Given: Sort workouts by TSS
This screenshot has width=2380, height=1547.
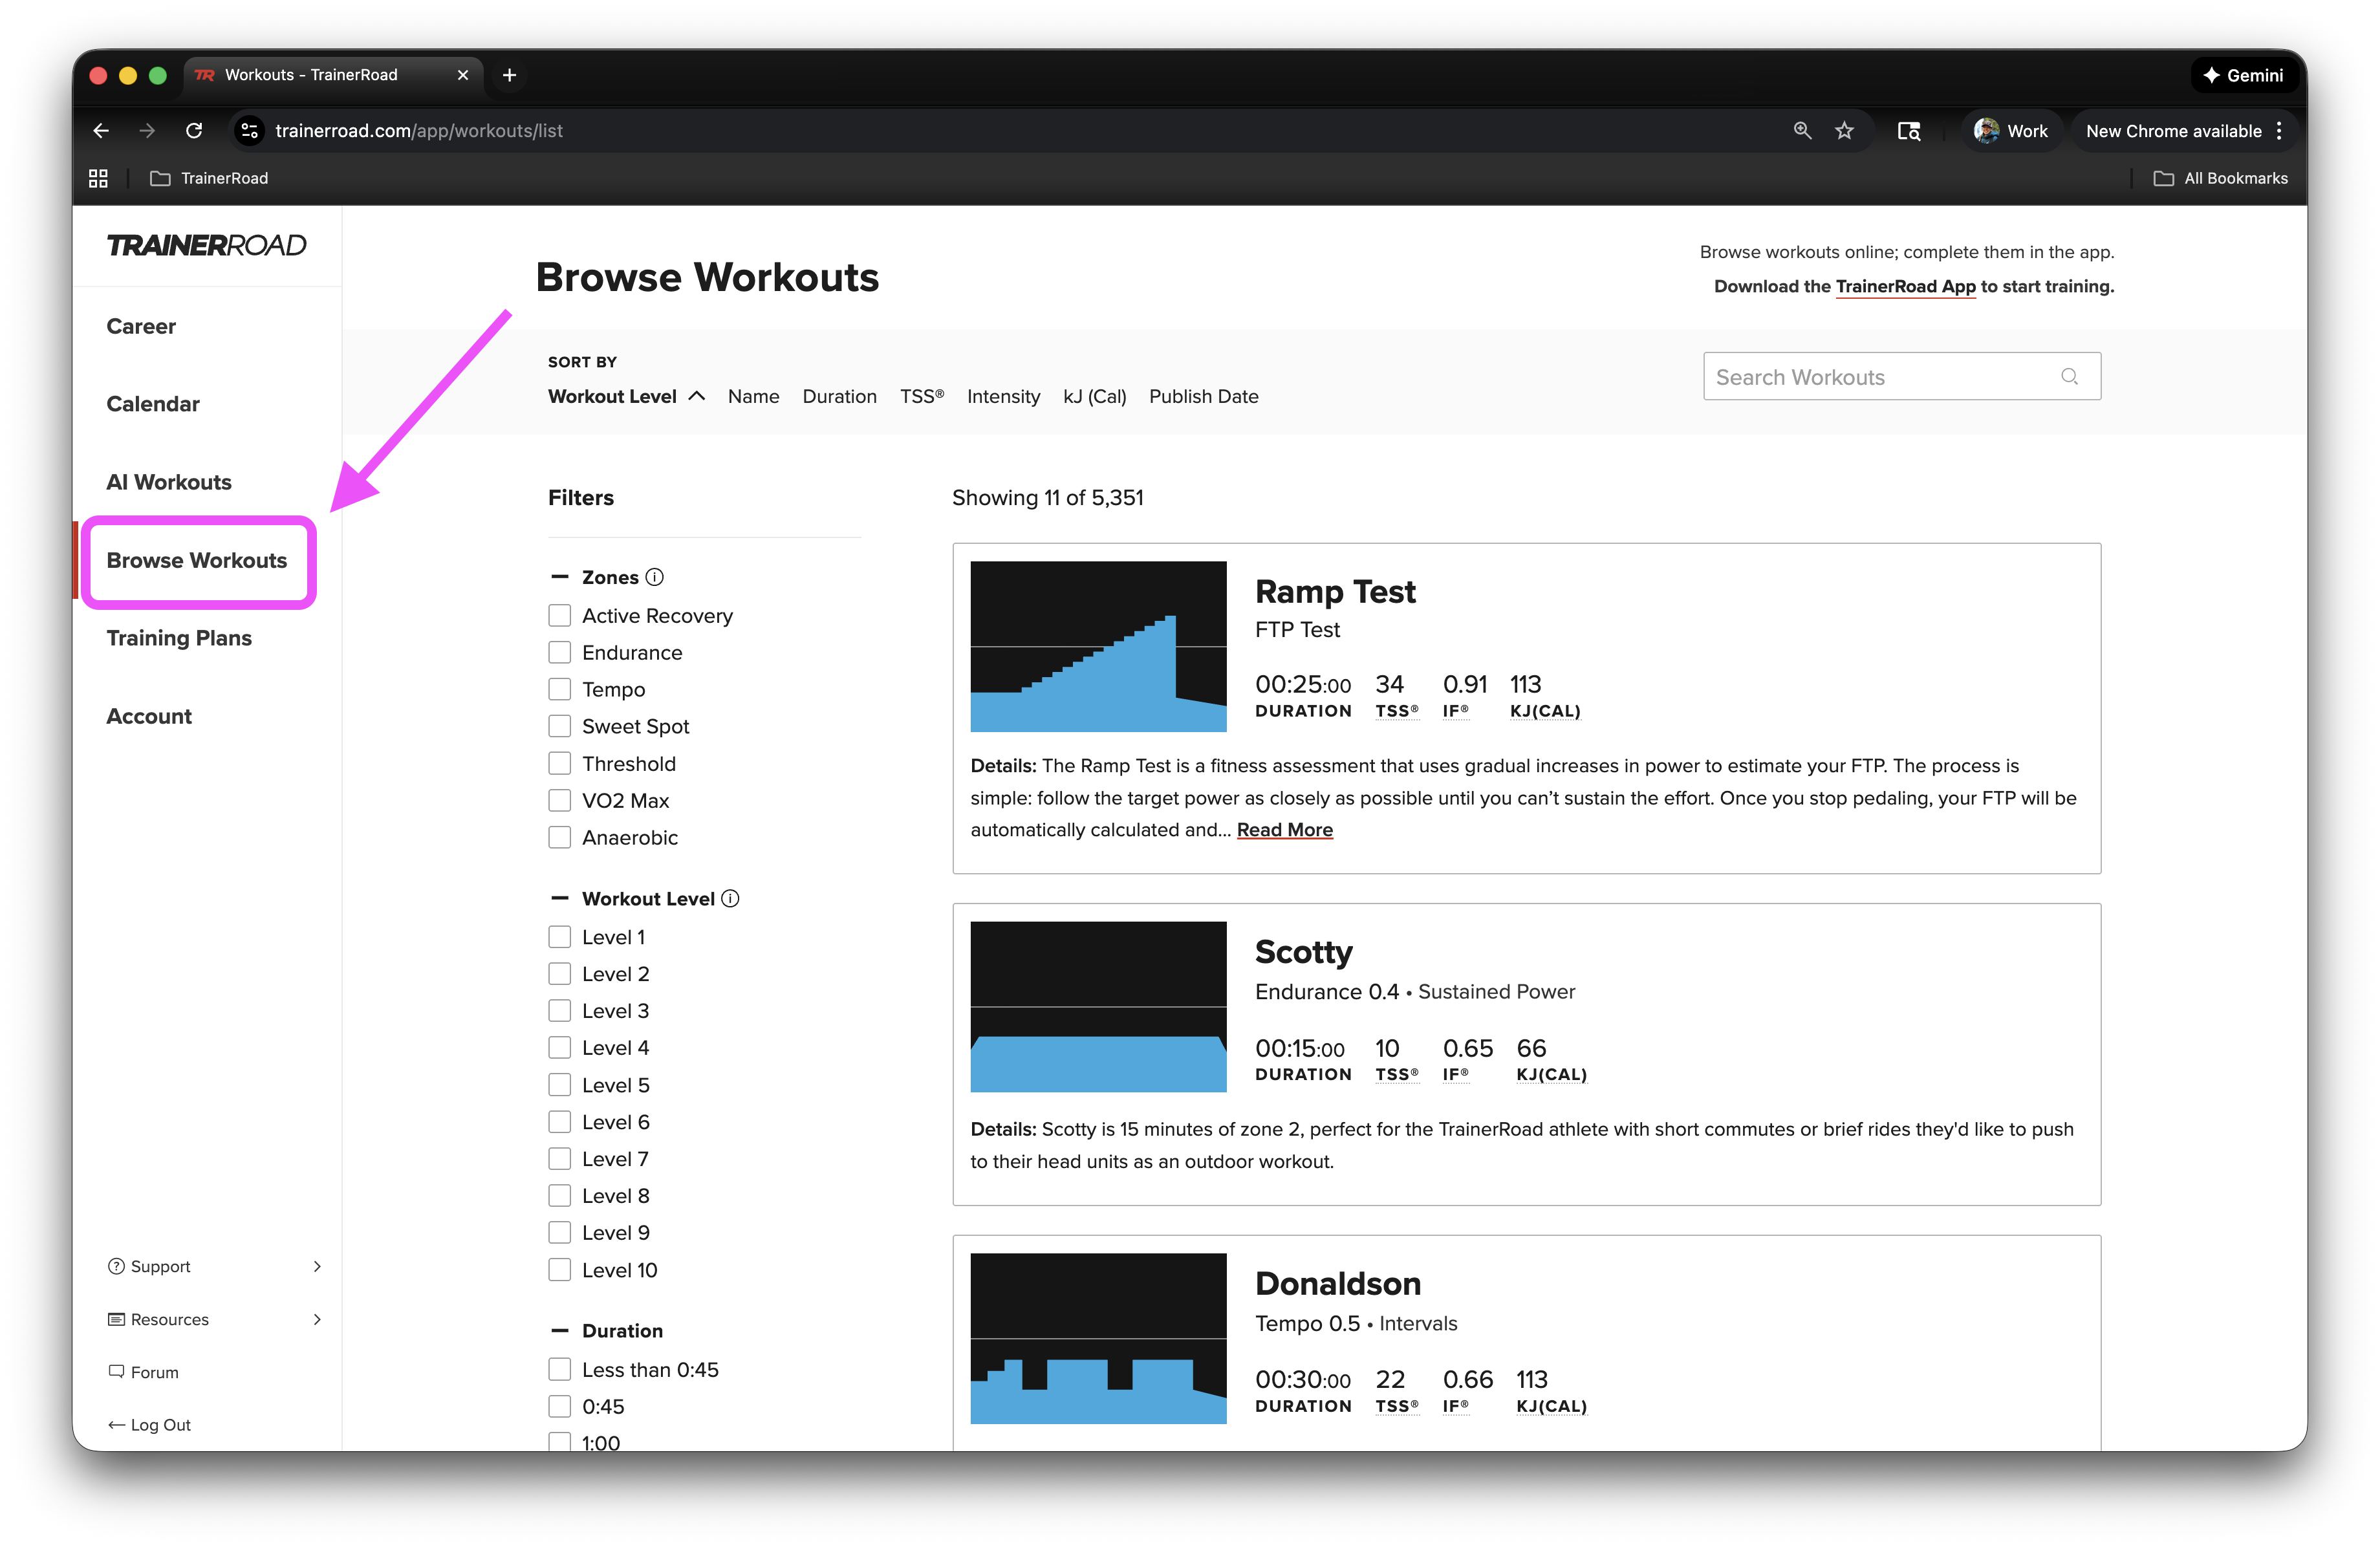Looking at the screenshot, I should pos(922,396).
